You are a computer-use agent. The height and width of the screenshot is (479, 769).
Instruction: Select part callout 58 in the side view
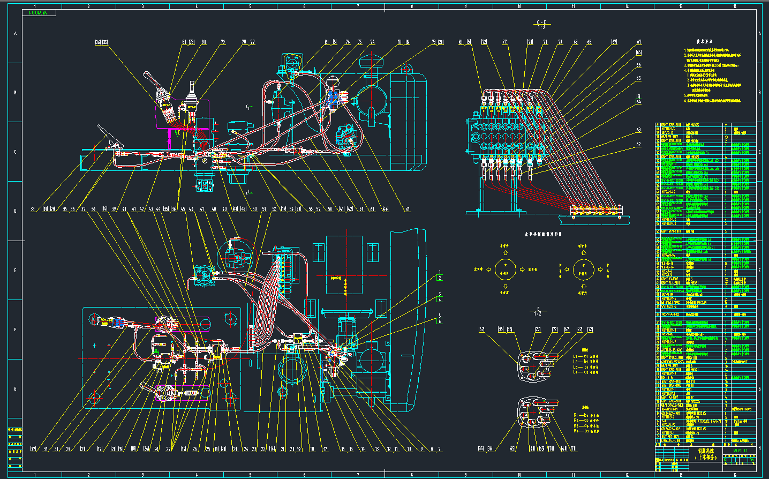click(330, 209)
